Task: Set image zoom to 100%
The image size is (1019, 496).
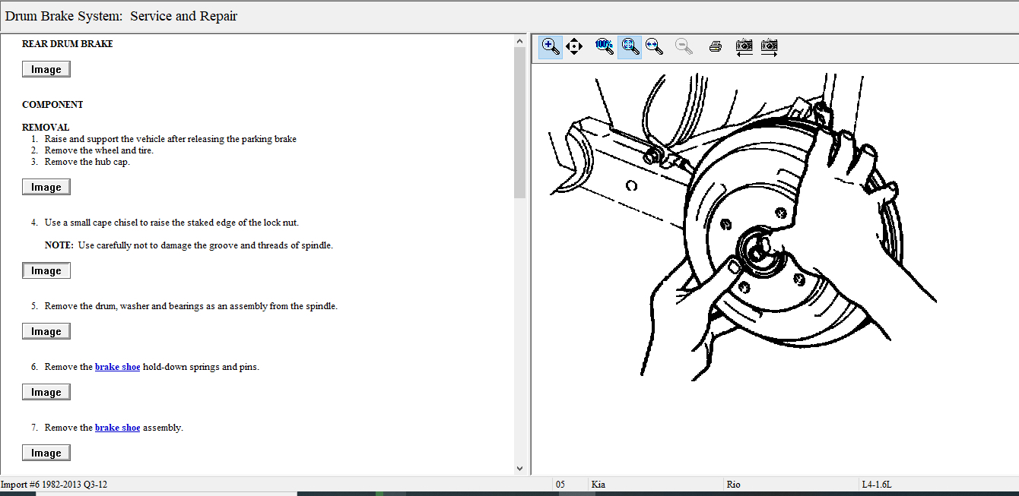Action: (x=604, y=46)
